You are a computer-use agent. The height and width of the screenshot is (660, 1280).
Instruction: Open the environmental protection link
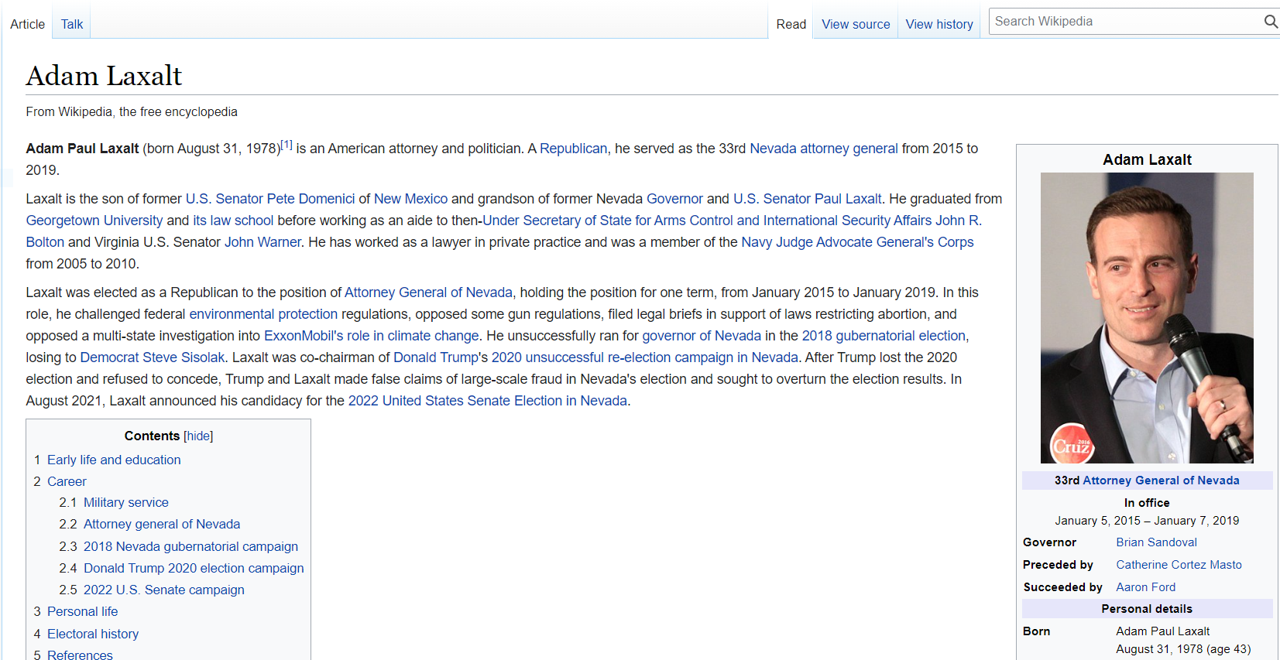(263, 314)
